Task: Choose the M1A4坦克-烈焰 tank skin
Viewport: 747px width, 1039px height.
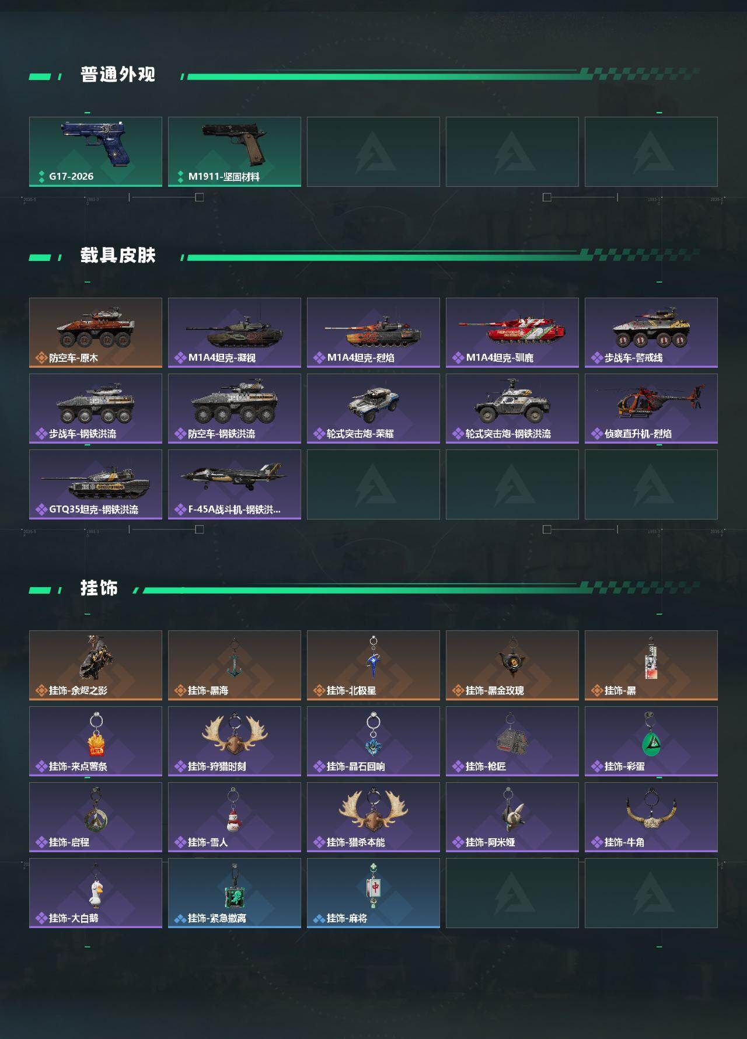Action: tap(373, 333)
